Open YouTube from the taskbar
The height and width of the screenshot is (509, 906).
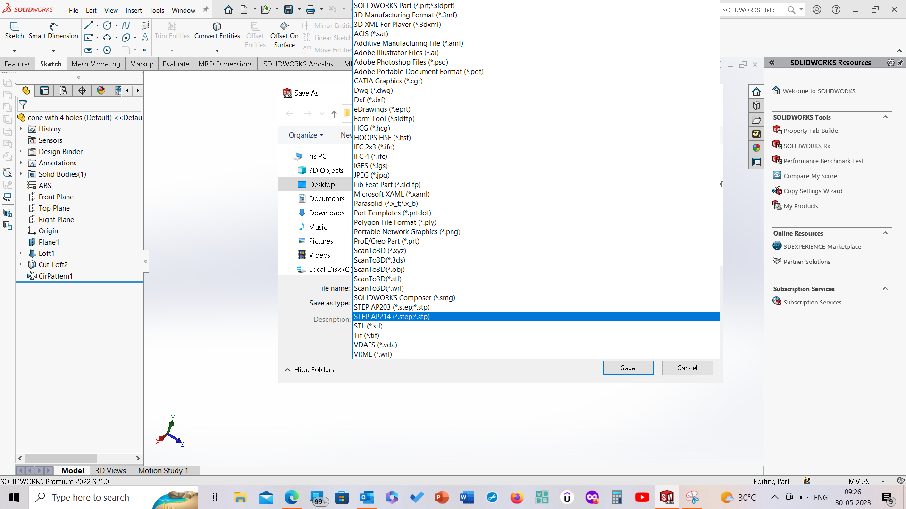pos(642,497)
